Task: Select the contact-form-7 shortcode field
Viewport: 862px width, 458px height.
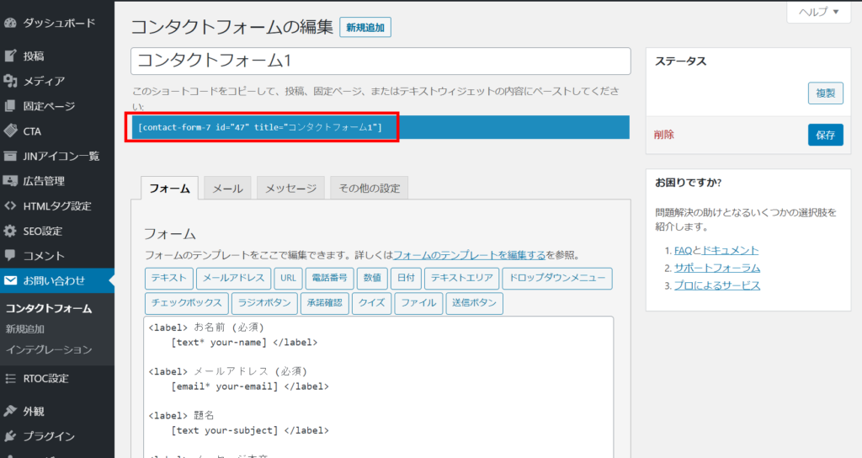Action: (380, 127)
